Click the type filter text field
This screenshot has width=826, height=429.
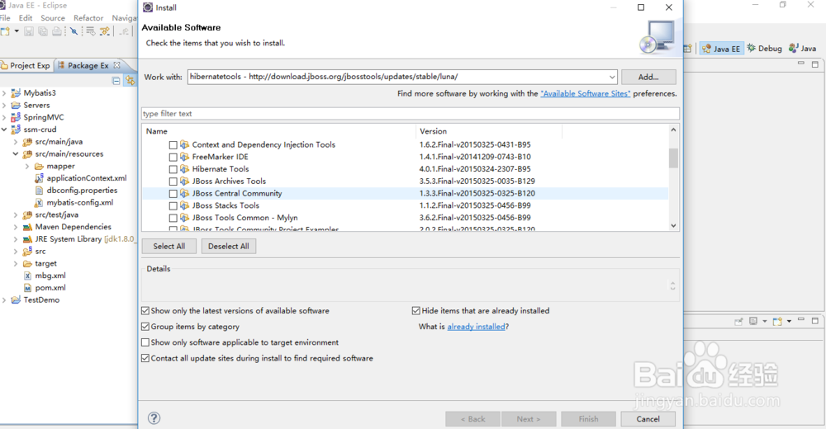pyautogui.click(x=411, y=114)
